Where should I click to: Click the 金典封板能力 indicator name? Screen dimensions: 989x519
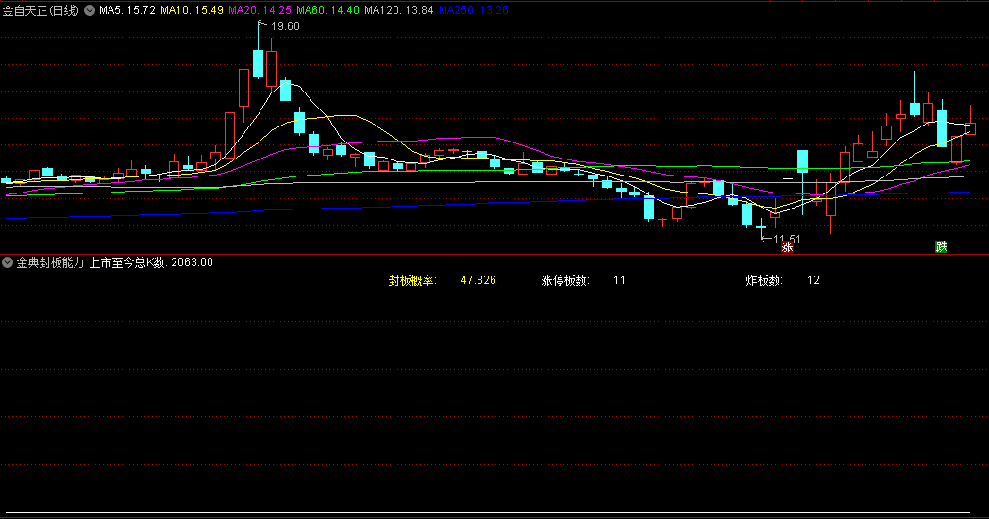click(x=50, y=262)
